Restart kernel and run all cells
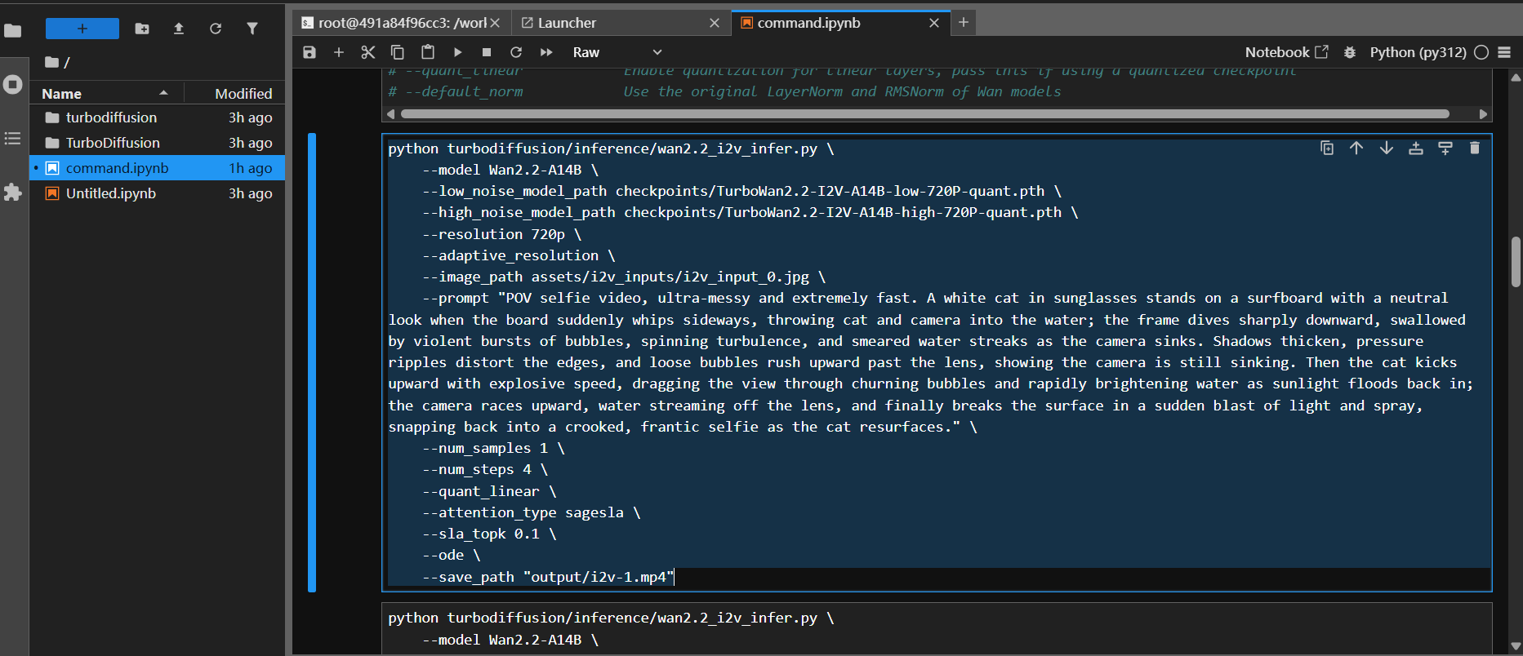Viewport: 1523px width, 656px height. (546, 52)
